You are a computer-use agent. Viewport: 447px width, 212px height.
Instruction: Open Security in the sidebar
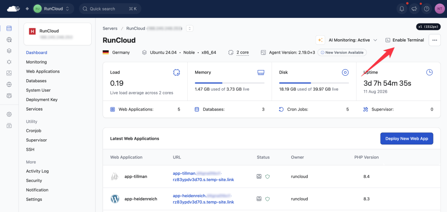point(34,181)
